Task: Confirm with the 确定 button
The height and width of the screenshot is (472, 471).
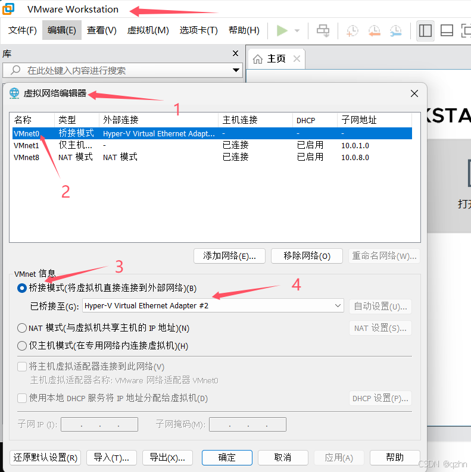Action: (227, 458)
